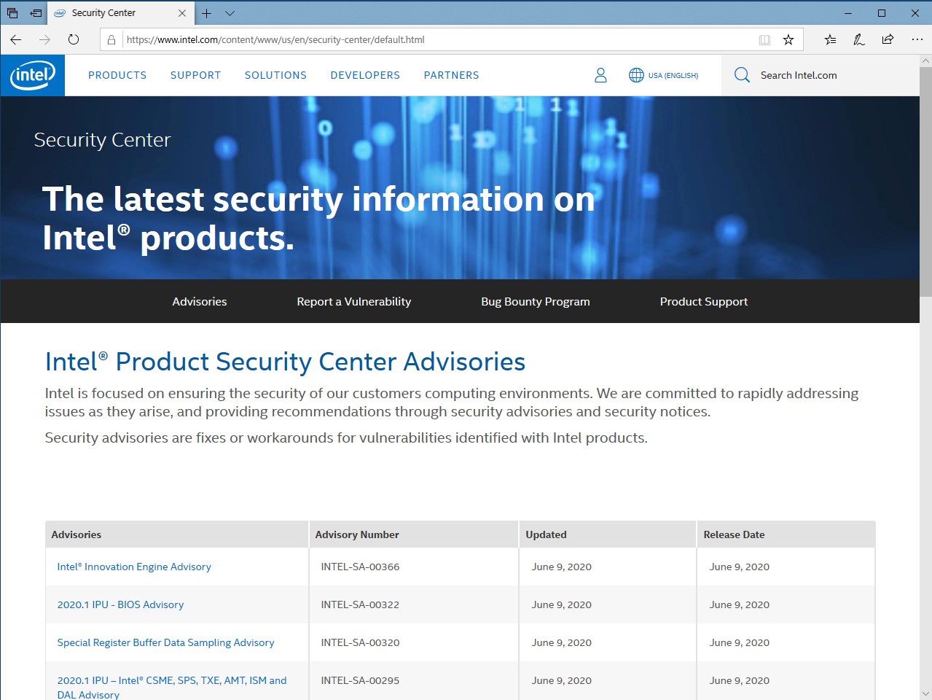Open the Favorites hub icon
The width and height of the screenshot is (932, 700).
[830, 40]
